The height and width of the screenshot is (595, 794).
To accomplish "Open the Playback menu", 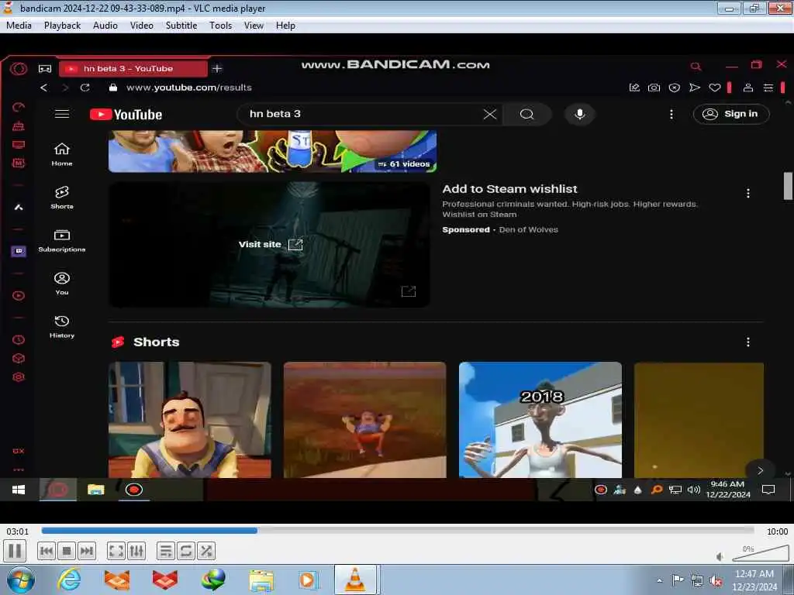I will click(x=62, y=26).
